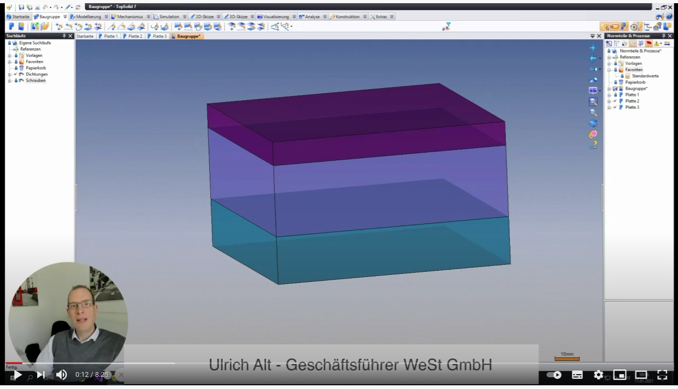Viewport: 678px width, 389px height.
Task: Enter fullscreen video mode
Action: point(662,375)
